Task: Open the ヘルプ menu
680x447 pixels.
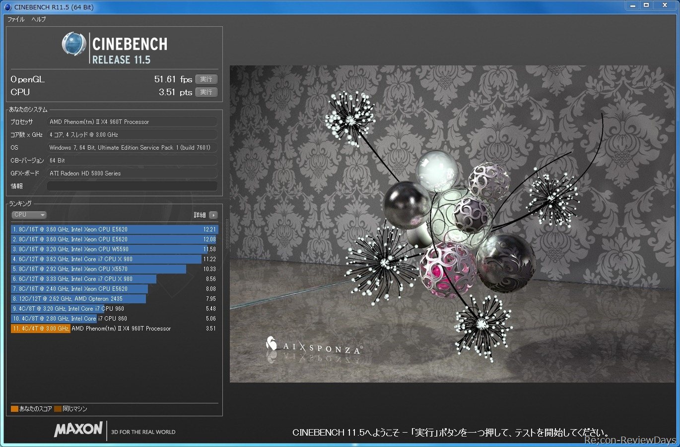Action: point(39,19)
